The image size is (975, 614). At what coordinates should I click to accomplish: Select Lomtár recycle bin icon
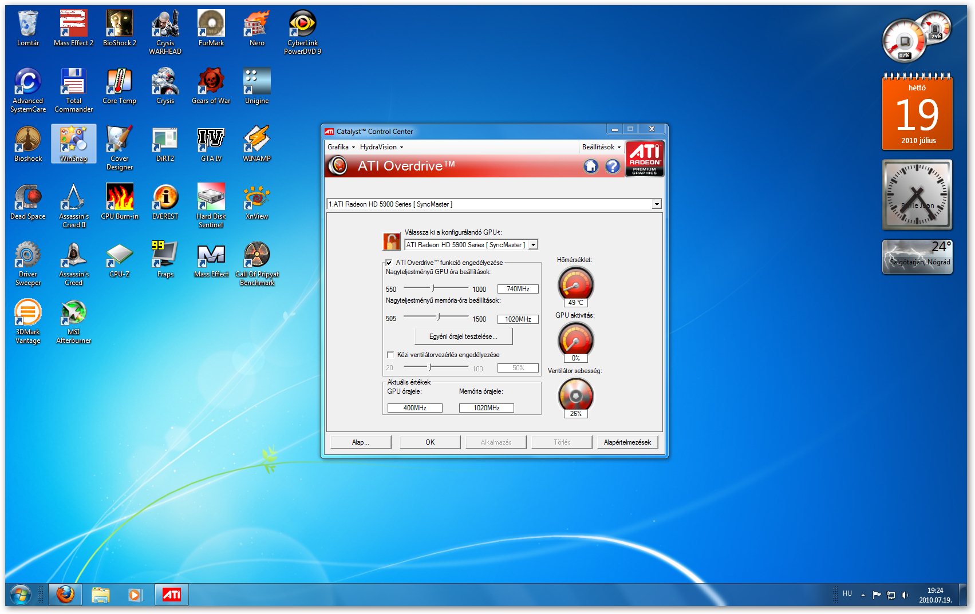coord(27,29)
